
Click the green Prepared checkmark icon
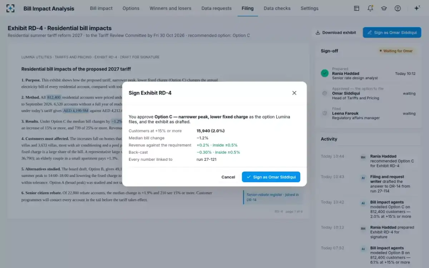[x=325, y=73]
